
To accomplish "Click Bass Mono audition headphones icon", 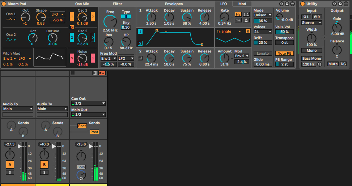I will (319, 64).
